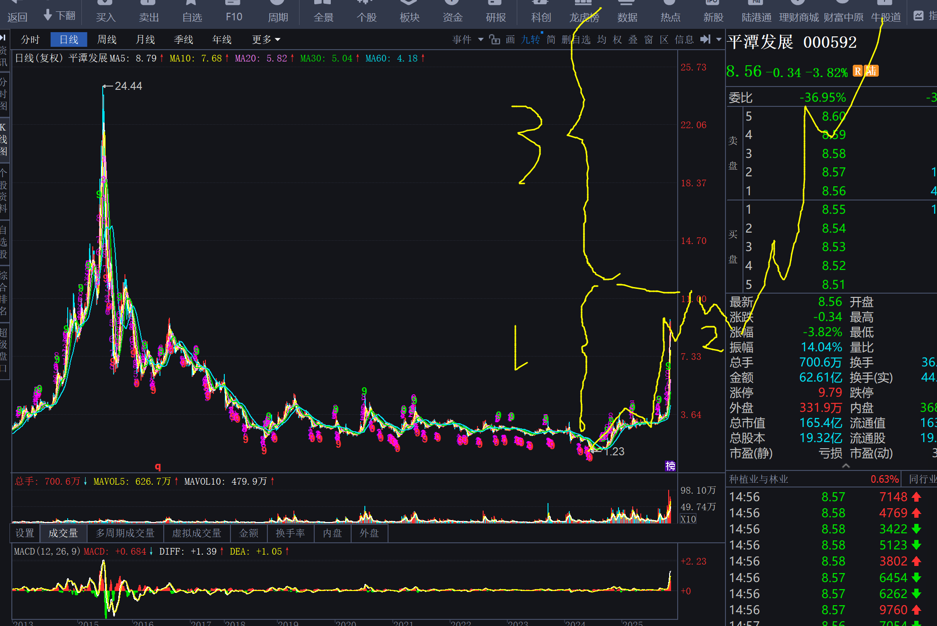Image resolution: width=937 pixels, height=626 pixels.
Task: Click the 设置 settings button
Action: [25, 533]
